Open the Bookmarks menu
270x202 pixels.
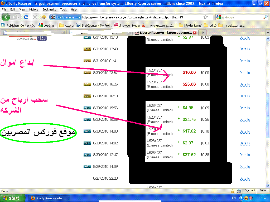pyautogui.click(x=49, y=9)
